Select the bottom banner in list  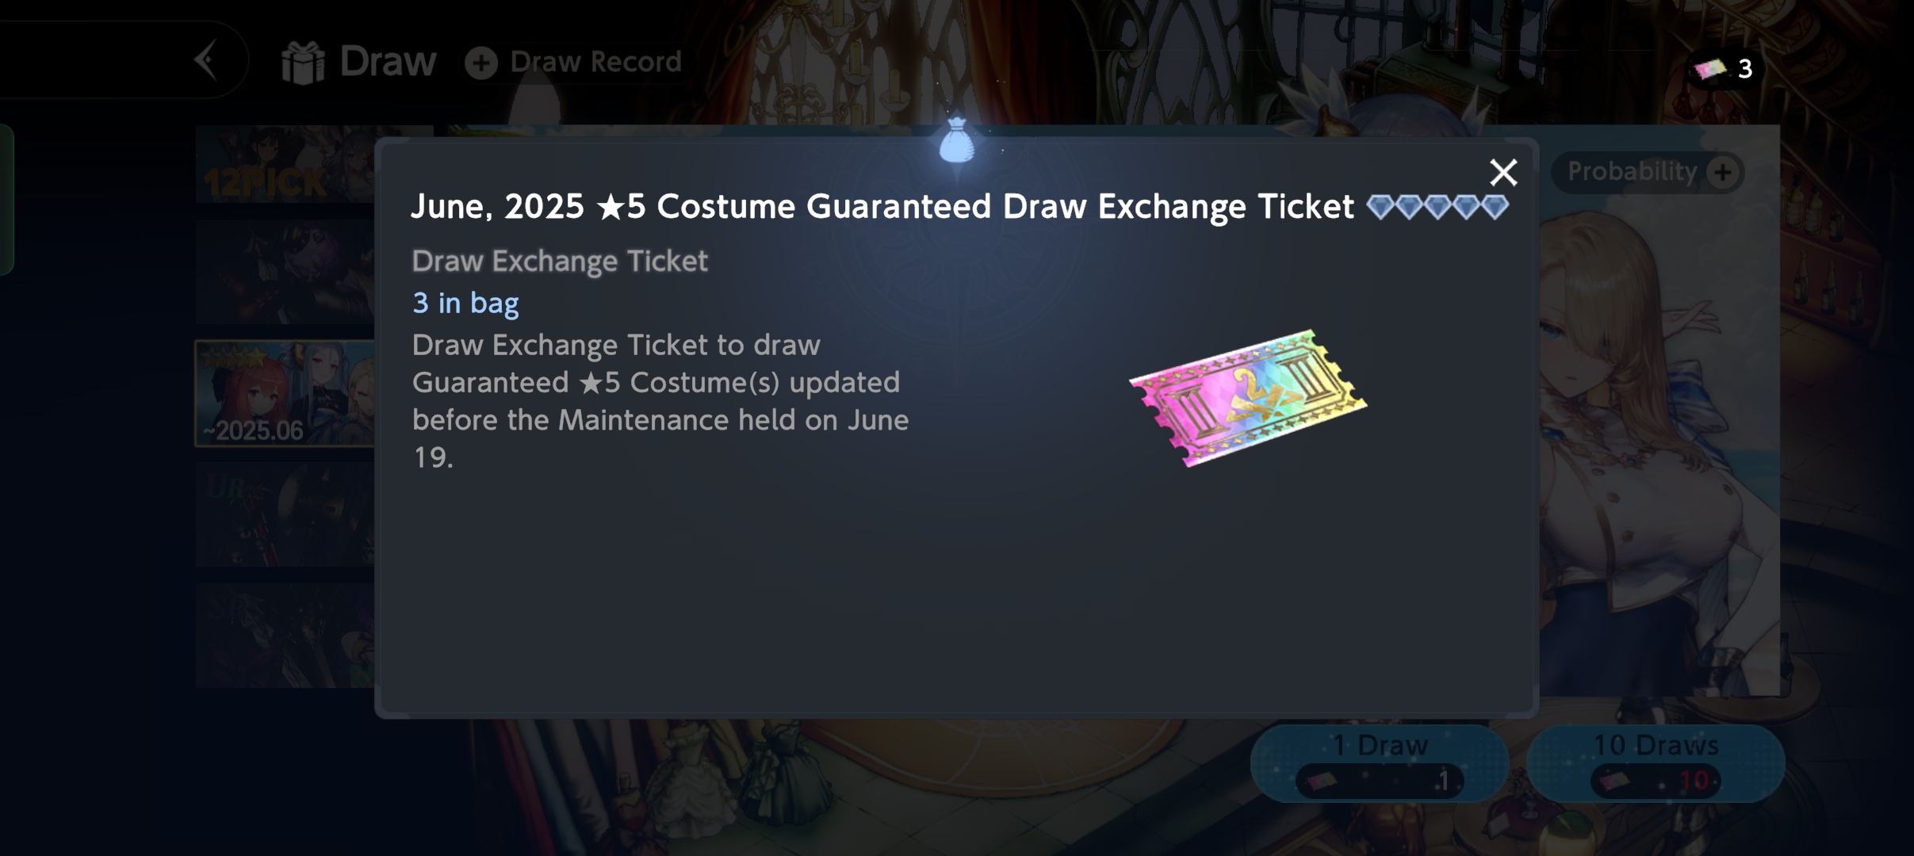[285, 636]
